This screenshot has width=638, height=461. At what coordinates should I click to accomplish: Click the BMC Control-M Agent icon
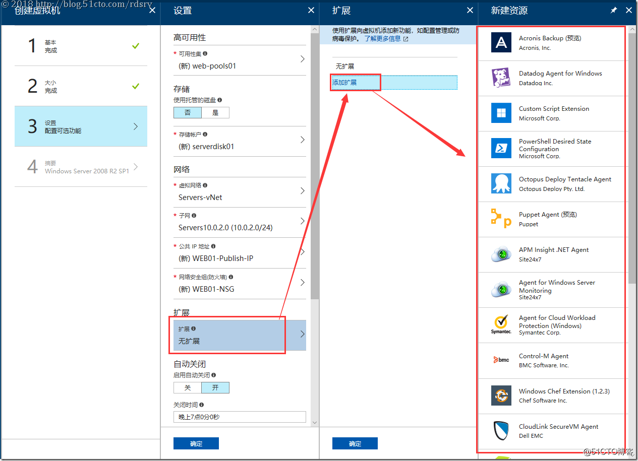tap(501, 360)
